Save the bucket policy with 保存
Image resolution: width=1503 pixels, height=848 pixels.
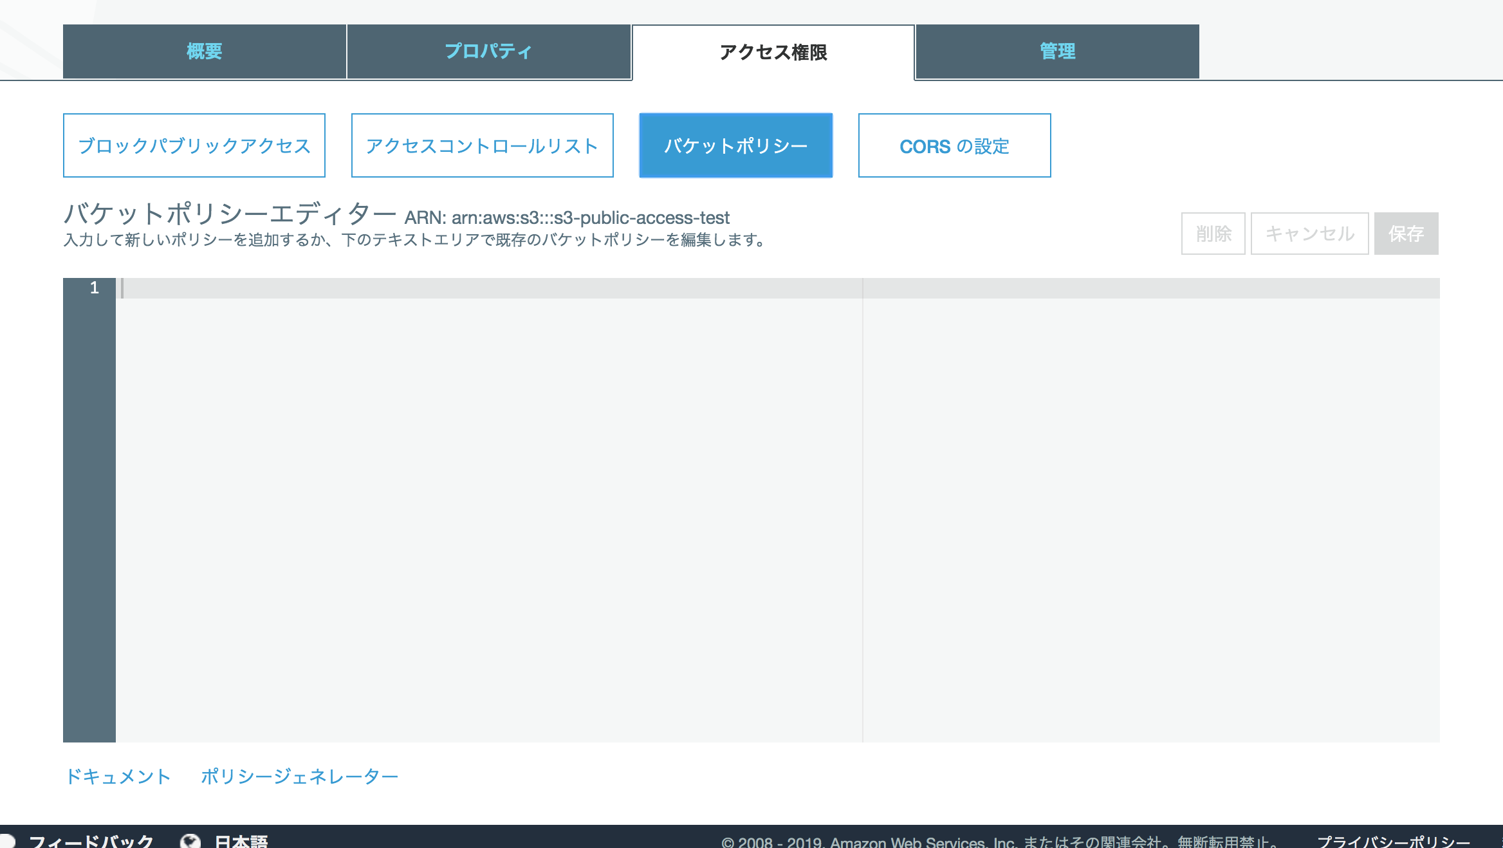click(1406, 234)
